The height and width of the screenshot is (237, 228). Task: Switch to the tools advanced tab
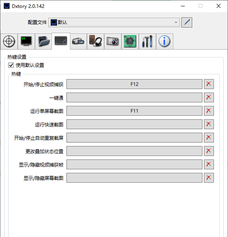tap(147, 41)
